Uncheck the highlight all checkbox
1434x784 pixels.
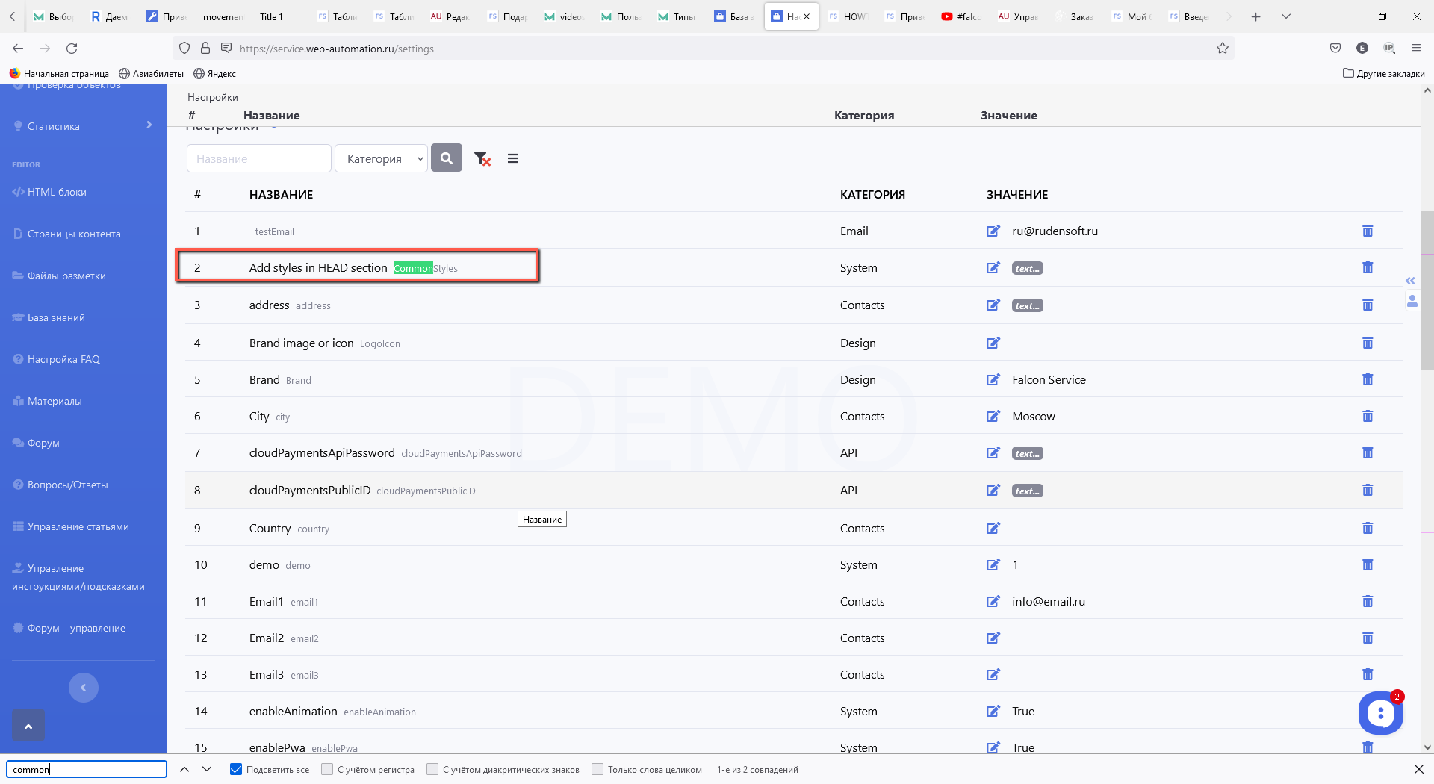pyautogui.click(x=236, y=769)
